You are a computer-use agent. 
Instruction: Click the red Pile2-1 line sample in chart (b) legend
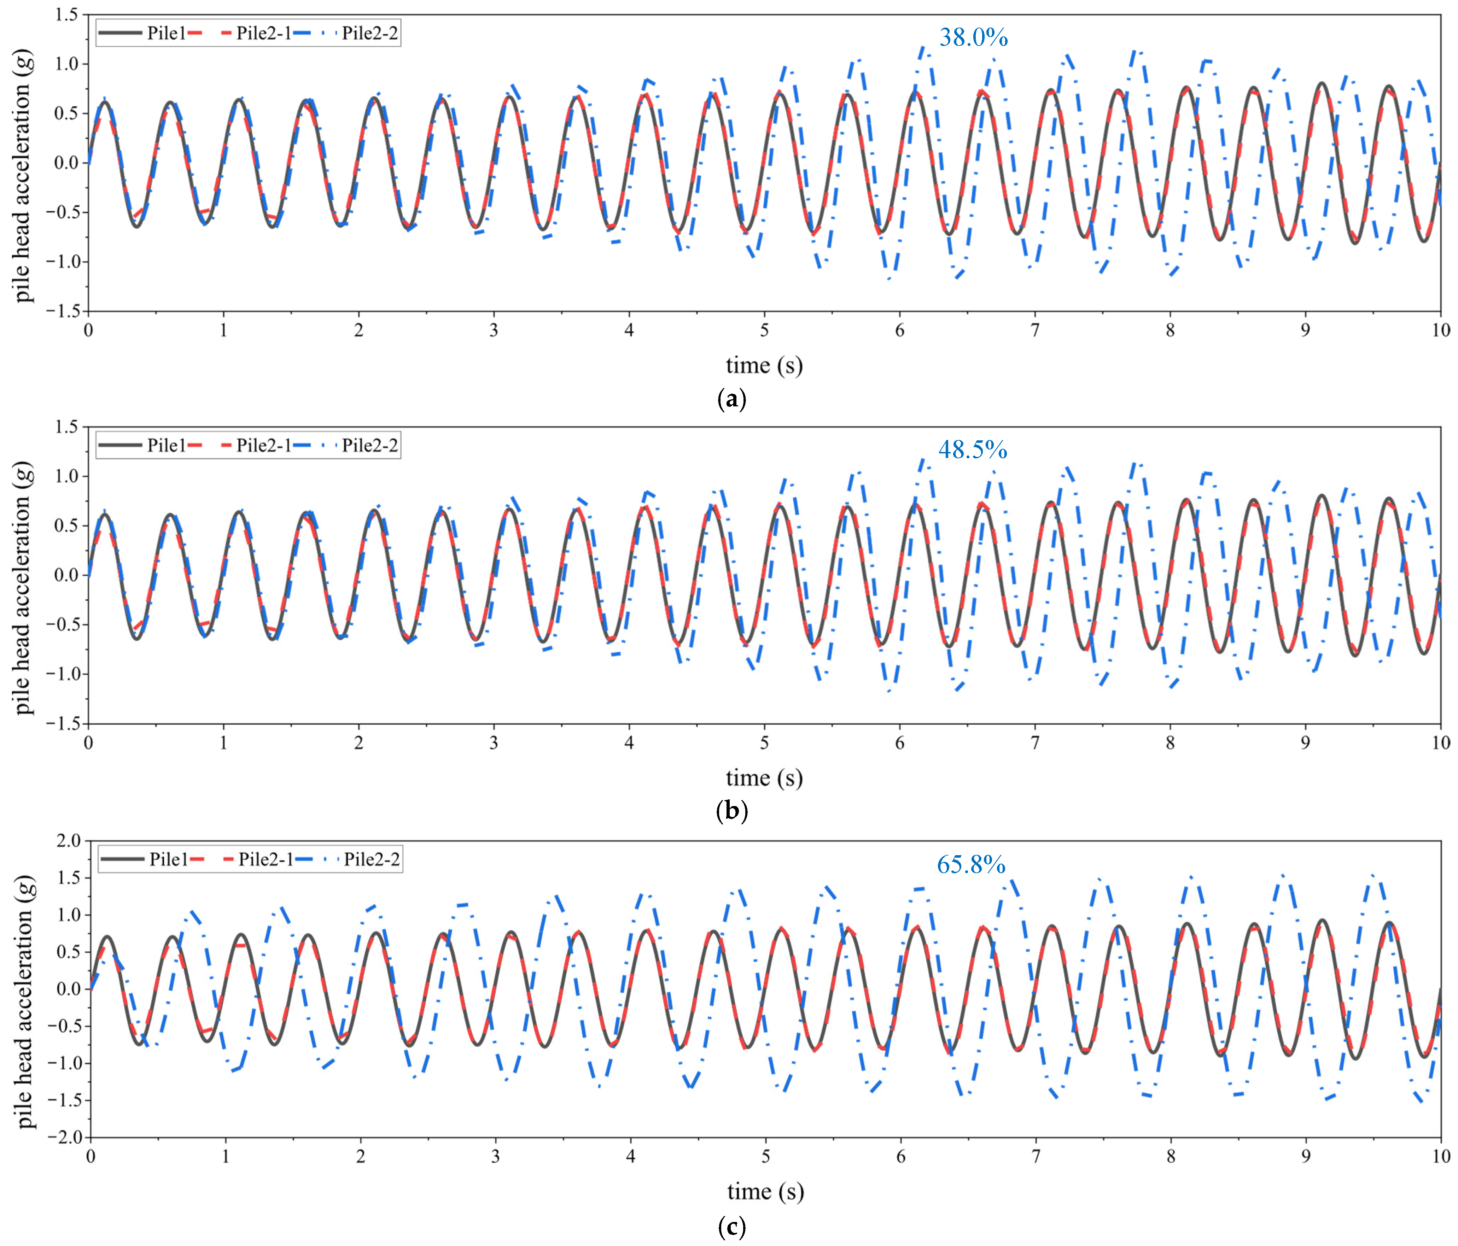coord(210,445)
